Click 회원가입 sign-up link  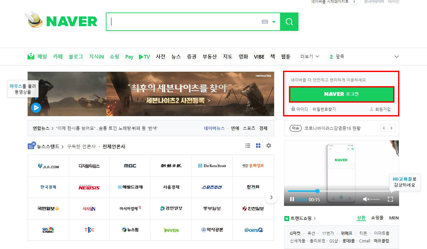click(x=383, y=109)
